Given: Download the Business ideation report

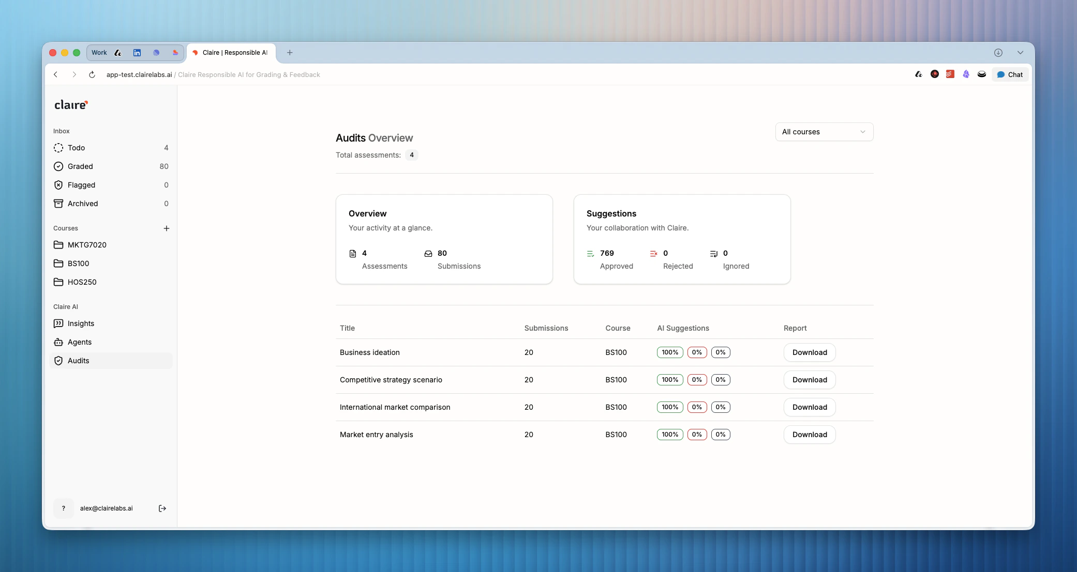Looking at the screenshot, I should pos(810,352).
